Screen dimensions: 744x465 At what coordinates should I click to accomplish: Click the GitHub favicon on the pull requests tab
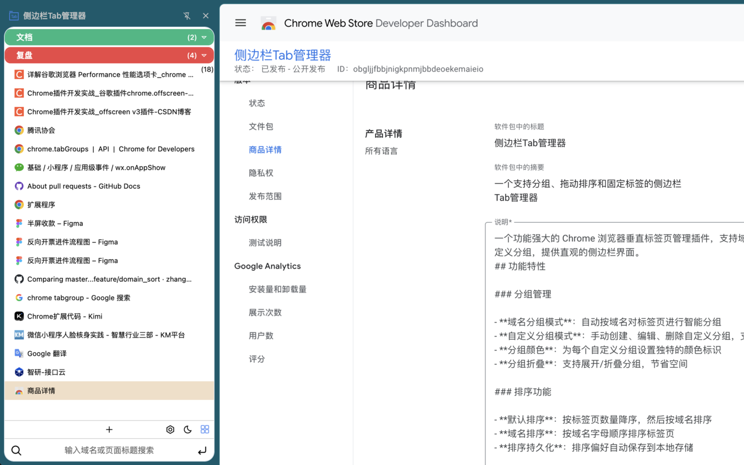(x=17, y=186)
